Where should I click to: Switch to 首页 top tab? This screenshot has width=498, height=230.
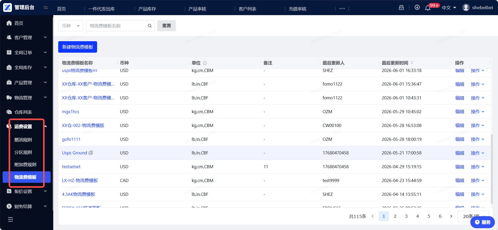coord(62,9)
